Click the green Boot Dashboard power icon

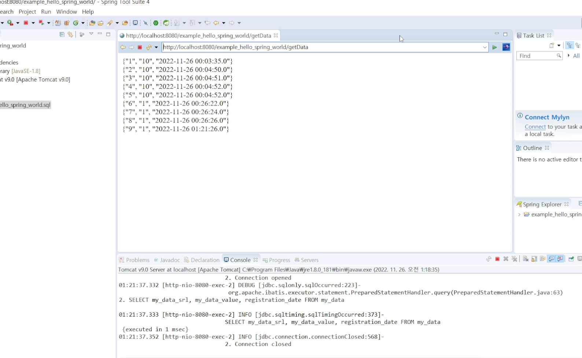[156, 23]
